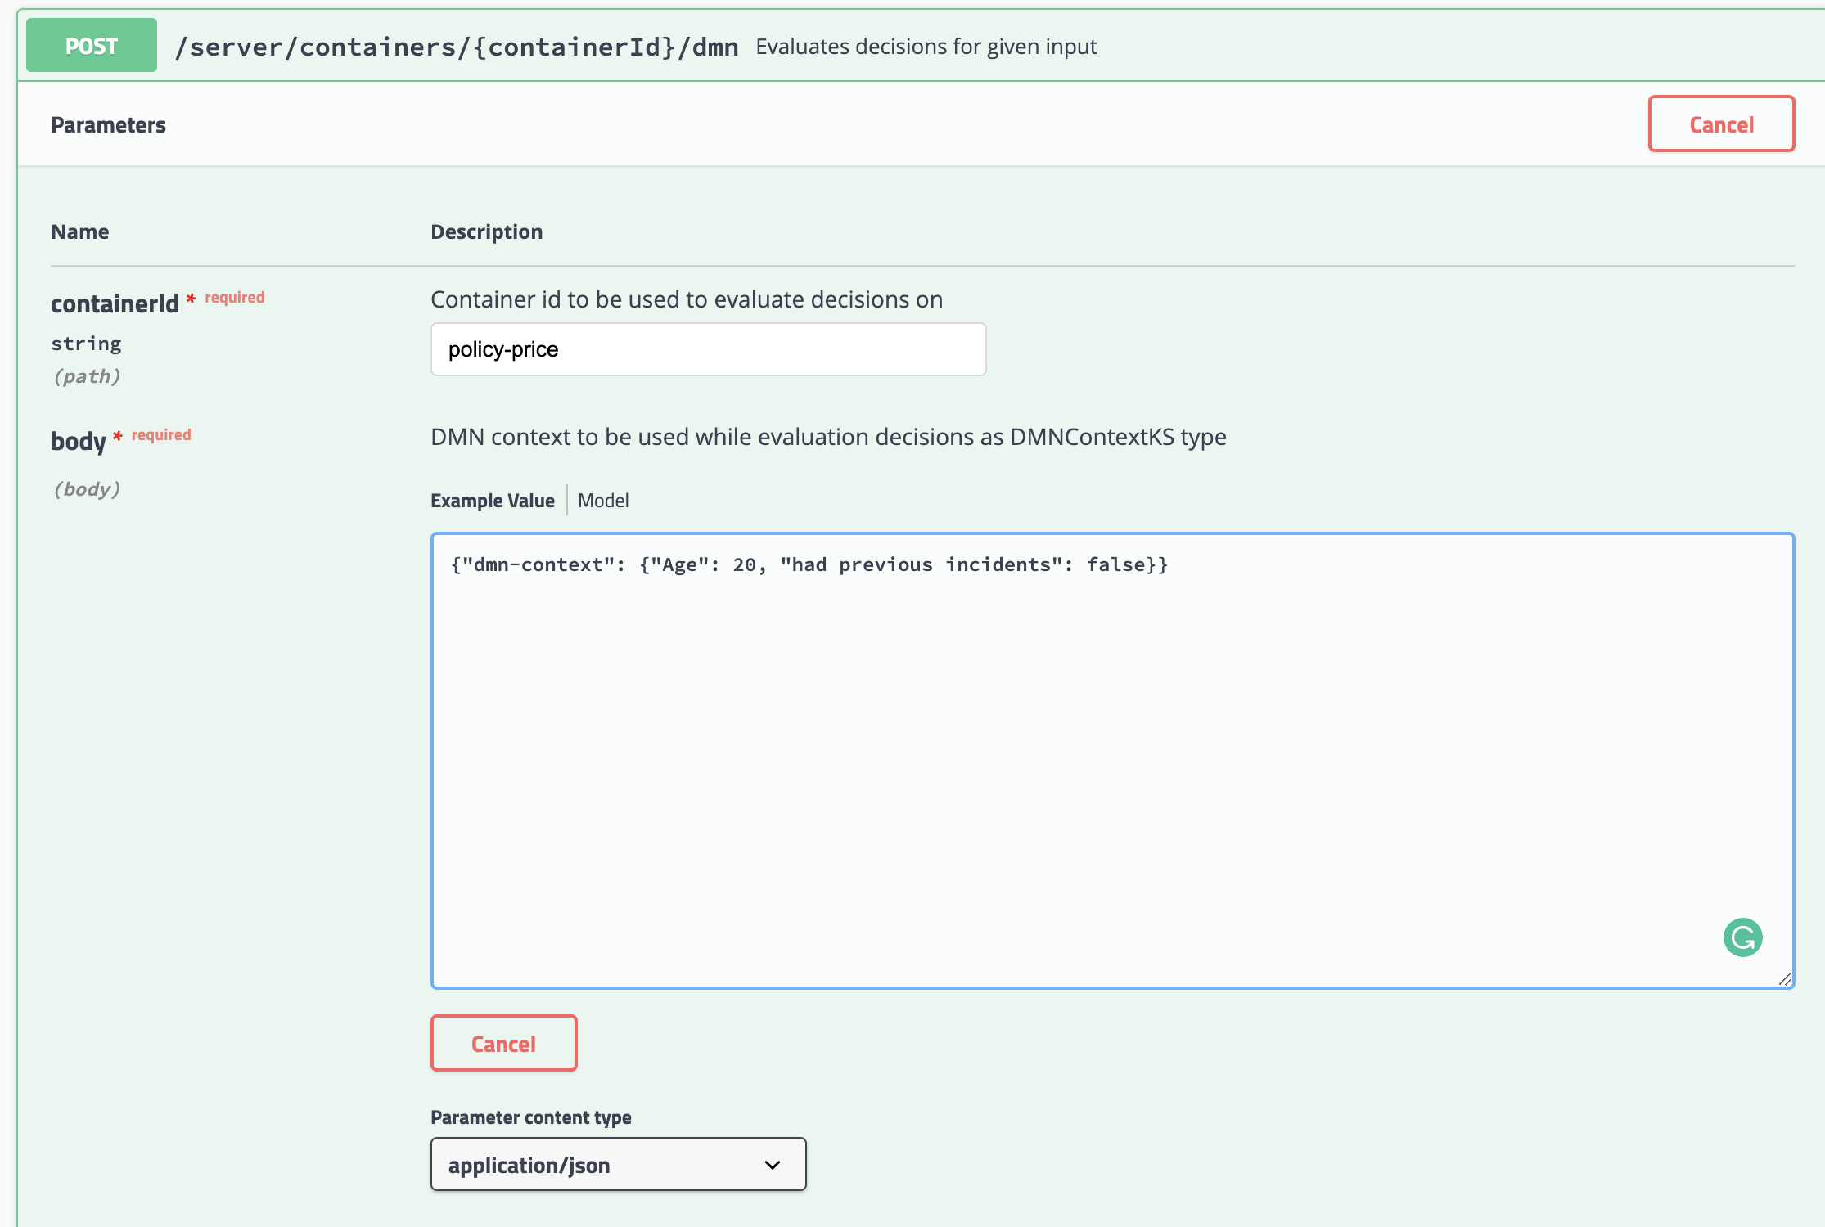Click the 'Name' column header
The image size is (1825, 1227).
(x=79, y=231)
